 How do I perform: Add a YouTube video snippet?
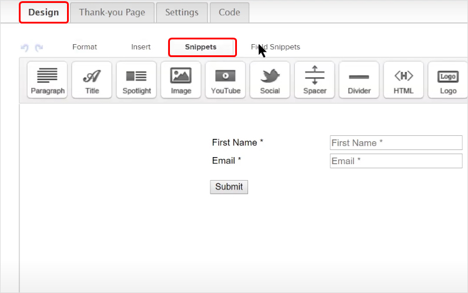coord(225,80)
